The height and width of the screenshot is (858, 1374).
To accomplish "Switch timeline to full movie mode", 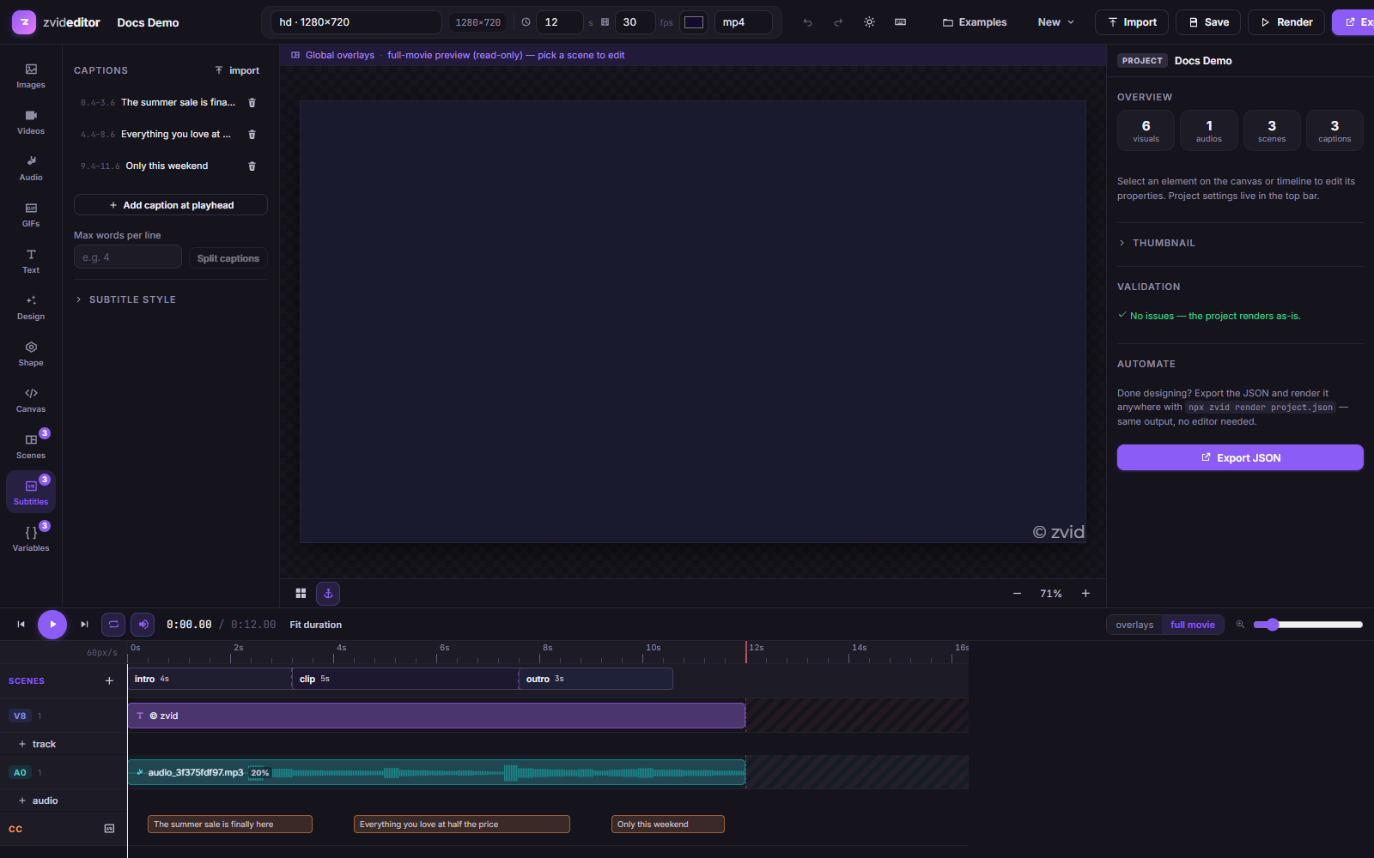I will point(1192,625).
